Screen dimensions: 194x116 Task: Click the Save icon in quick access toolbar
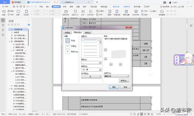14,7
